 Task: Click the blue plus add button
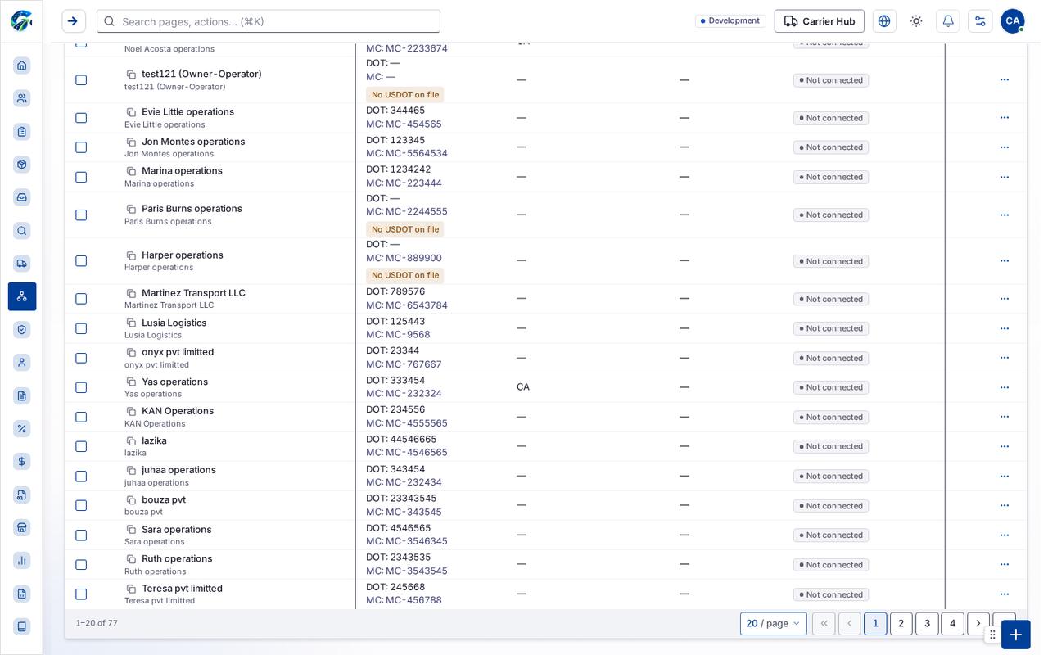pos(1016,635)
